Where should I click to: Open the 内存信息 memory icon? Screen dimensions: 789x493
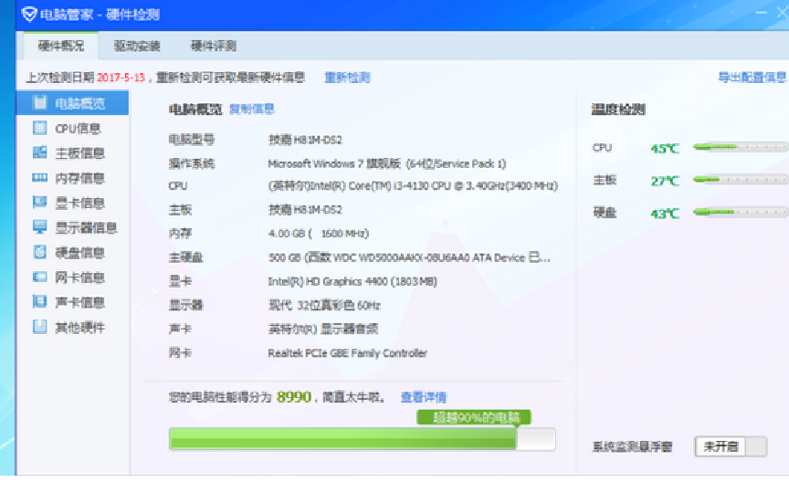coord(40,178)
